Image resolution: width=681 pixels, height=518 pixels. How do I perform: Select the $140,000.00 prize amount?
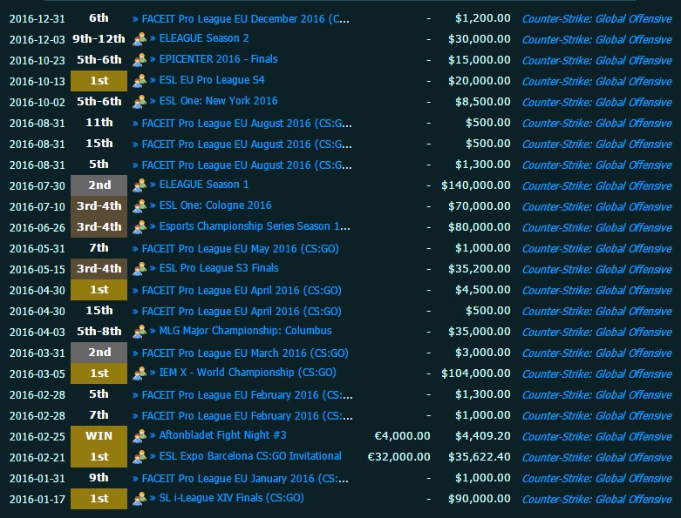pos(476,185)
